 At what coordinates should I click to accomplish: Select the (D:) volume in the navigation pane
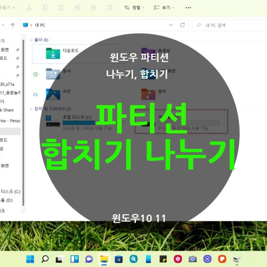(6, 200)
